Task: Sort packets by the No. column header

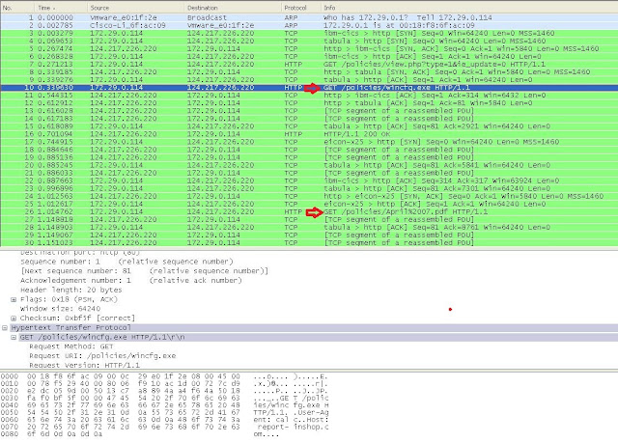Action: click(17, 8)
